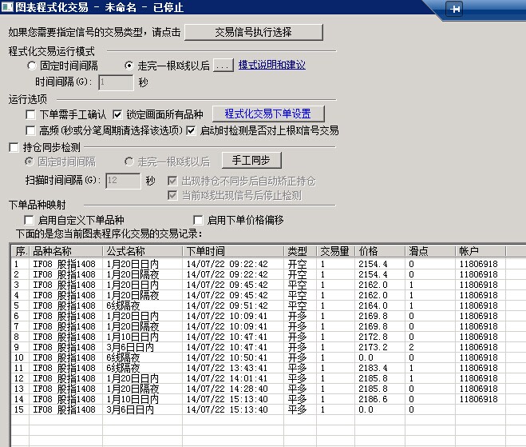Toggle 启动时检验是否对上根K信号交易 checkbox

pyautogui.click(x=191, y=130)
